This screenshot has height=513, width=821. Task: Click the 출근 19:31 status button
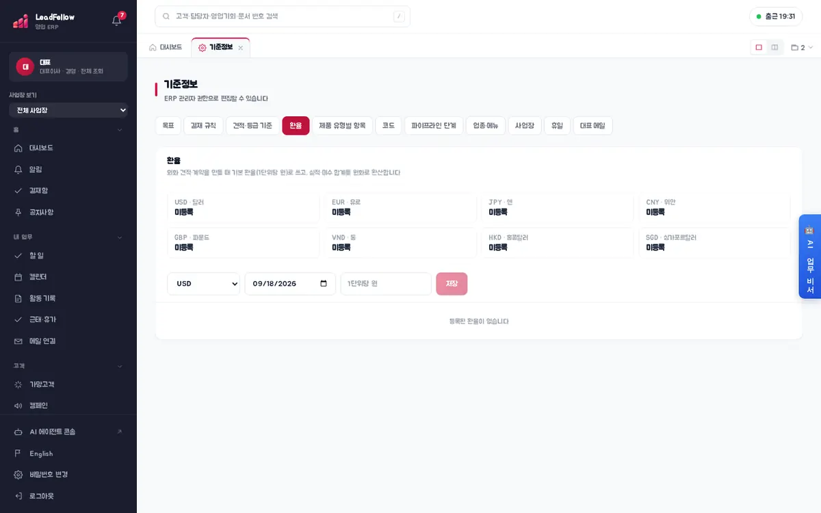(776, 16)
